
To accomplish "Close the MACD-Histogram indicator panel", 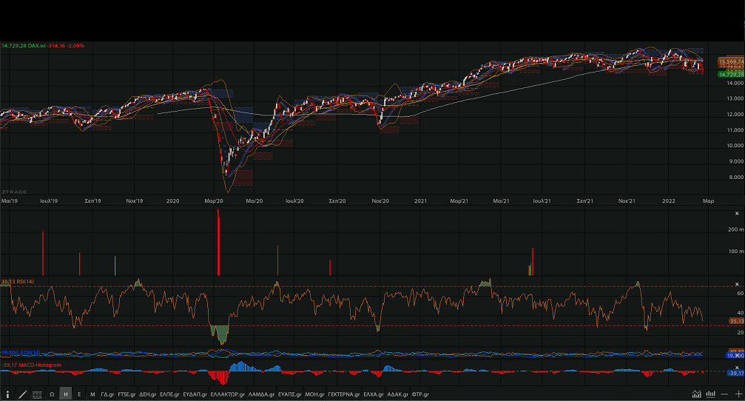I will pyautogui.click(x=737, y=368).
